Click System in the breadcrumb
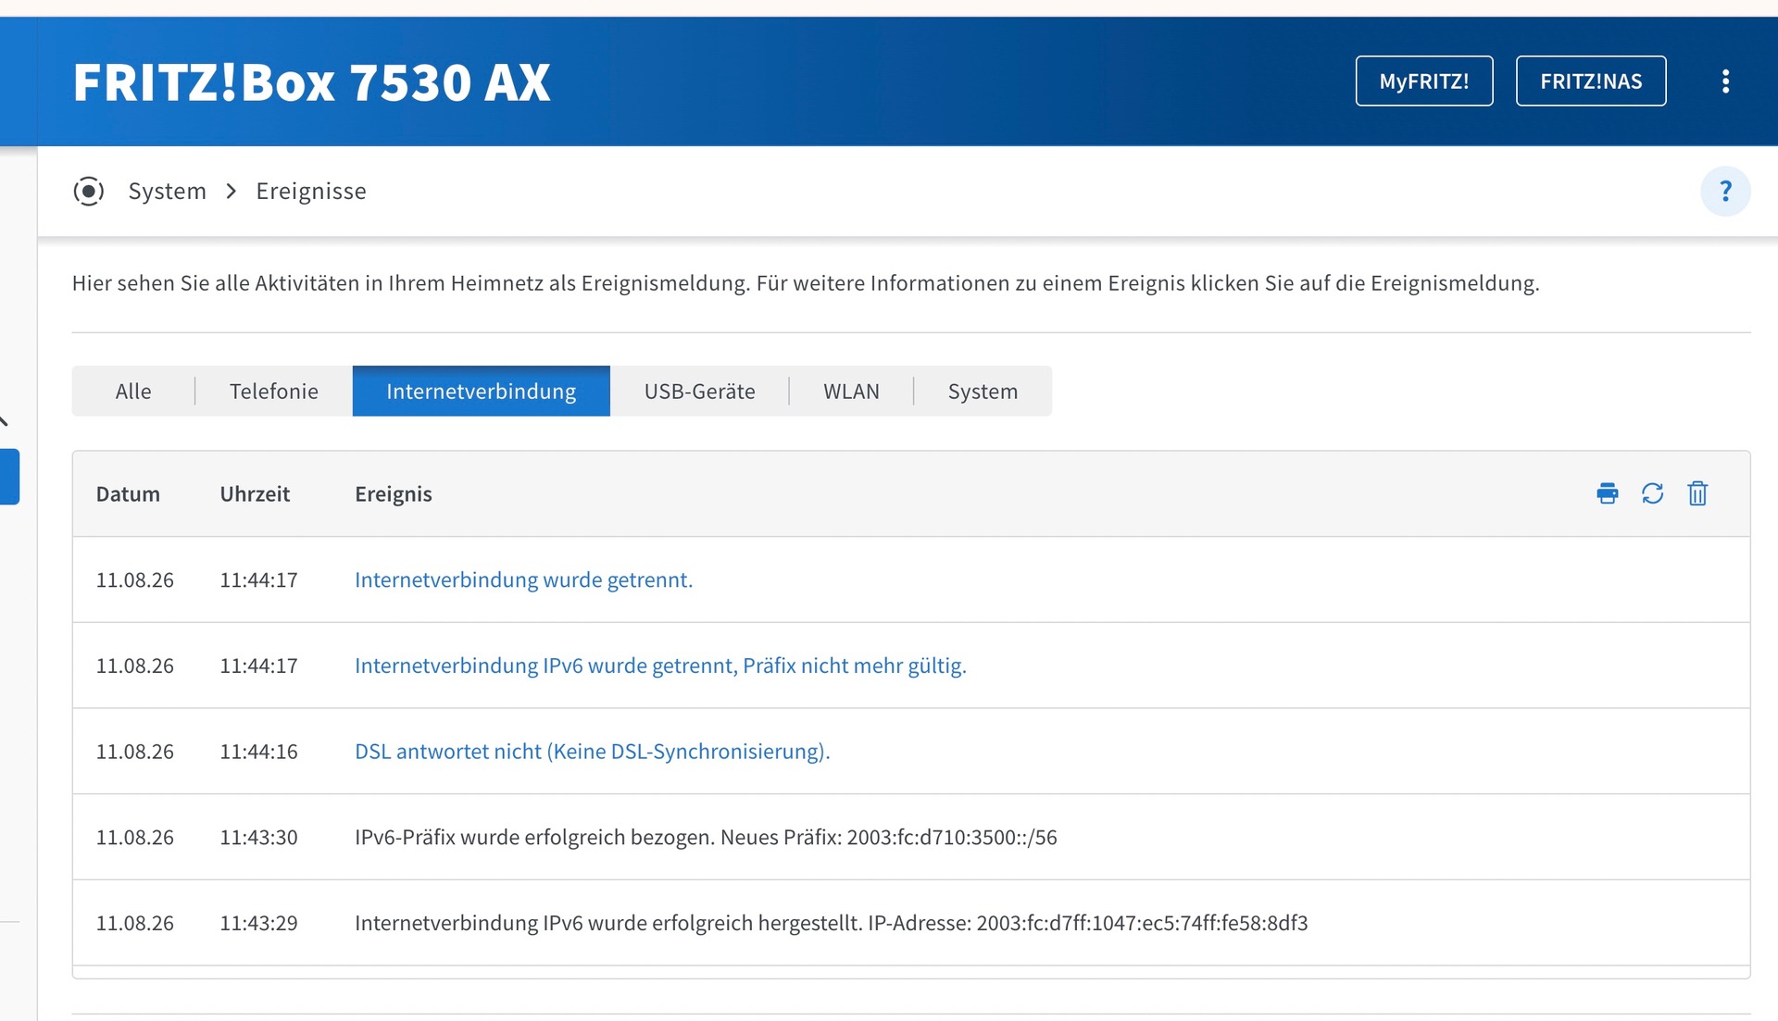 coord(168,191)
